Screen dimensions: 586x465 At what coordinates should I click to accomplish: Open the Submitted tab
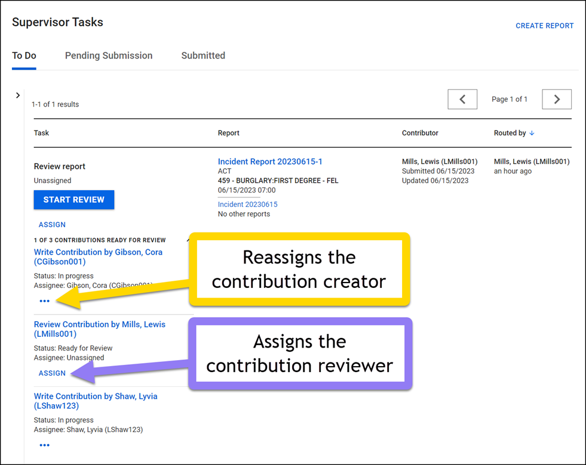(203, 55)
